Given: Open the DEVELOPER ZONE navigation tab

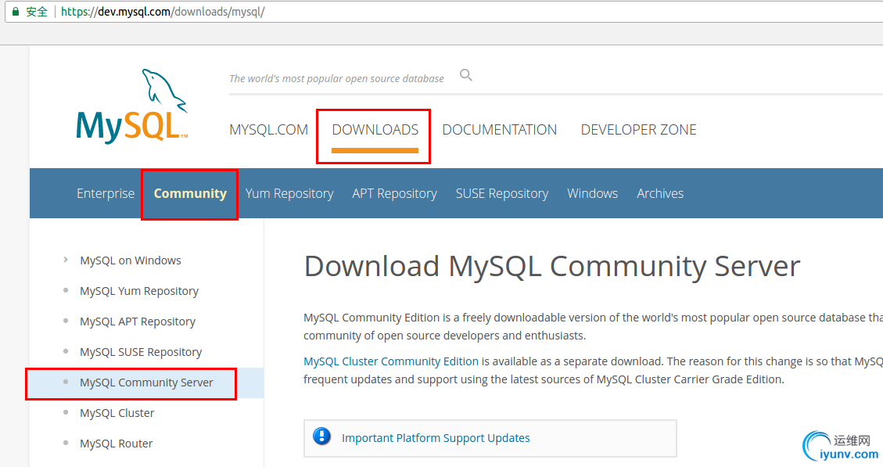Looking at the screenshot, I should (639, 130).
